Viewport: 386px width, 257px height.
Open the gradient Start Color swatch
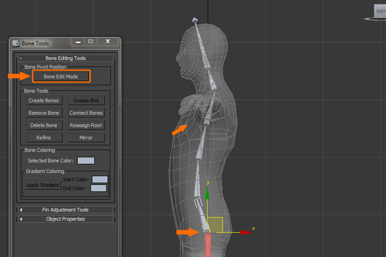click(100, 179)
